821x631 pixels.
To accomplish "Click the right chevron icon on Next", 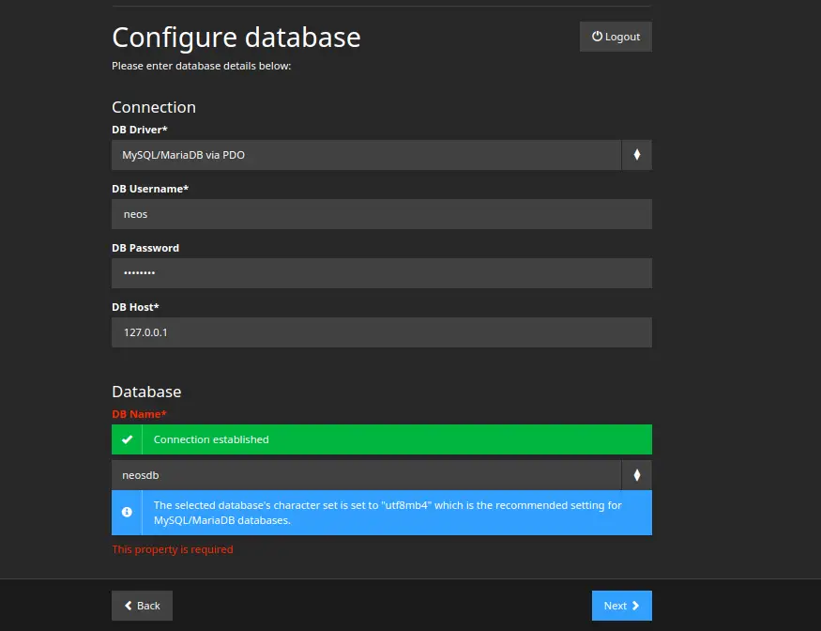I will coord(636,606).
